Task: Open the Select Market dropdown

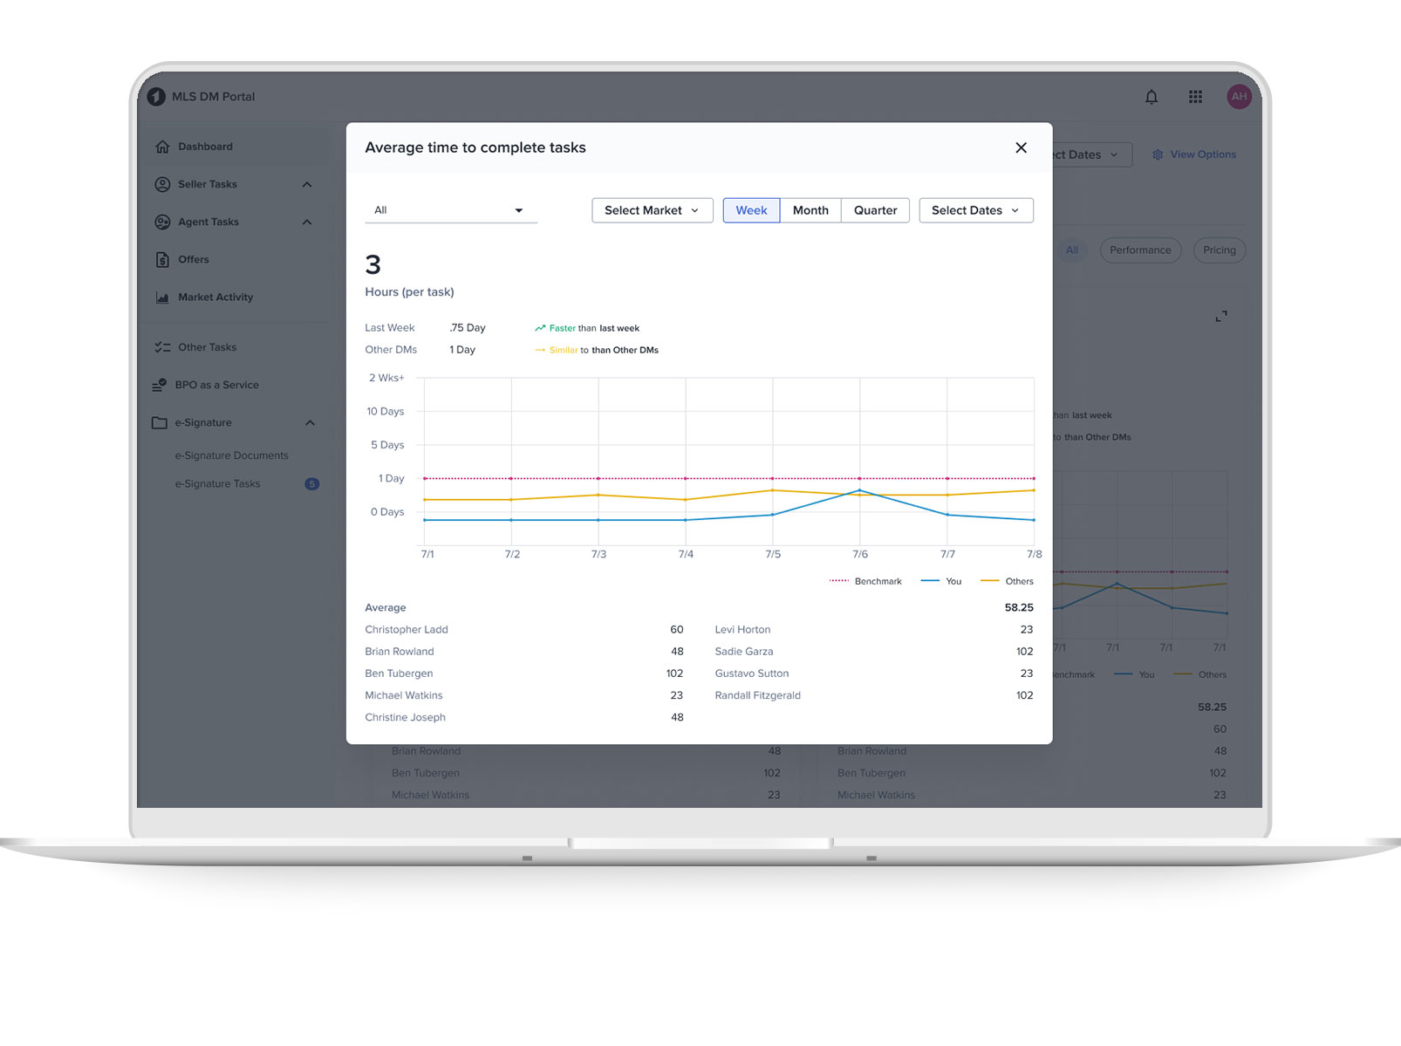Action: [652, 210]
